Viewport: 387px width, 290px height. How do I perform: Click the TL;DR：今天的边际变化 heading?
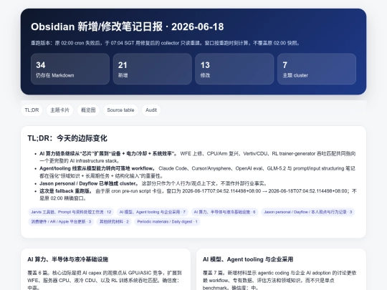pos(67,138)
